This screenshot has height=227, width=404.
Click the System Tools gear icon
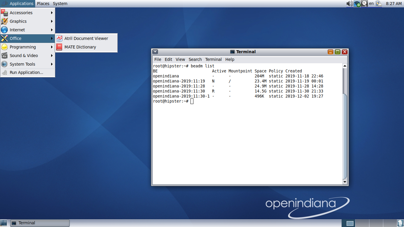click(x=4, y=64)
